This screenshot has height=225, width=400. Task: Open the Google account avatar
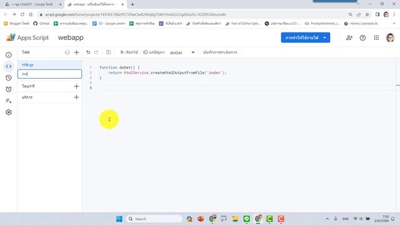click(x=390, y=37)
